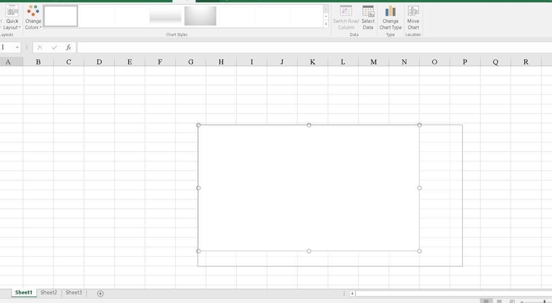The image size is (552, 303).
Task: Open Insert Function via fx icon
Action: pyautogui.click(x=68, y=47)
